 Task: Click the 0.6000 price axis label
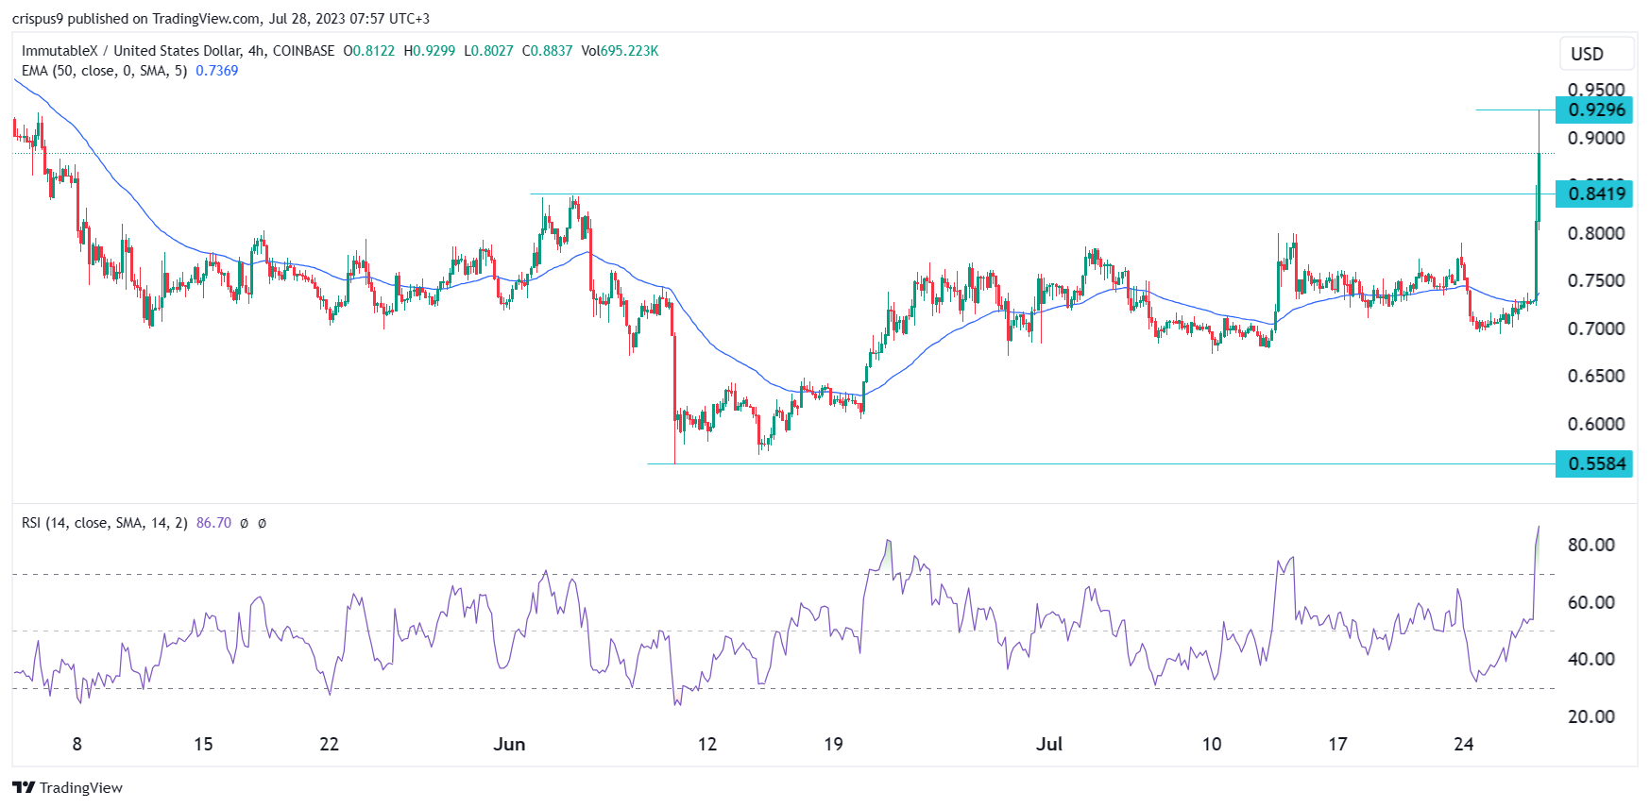point(1596,424)
